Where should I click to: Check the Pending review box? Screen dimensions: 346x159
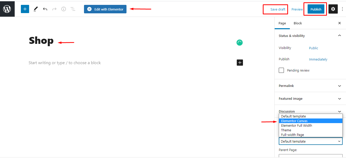pos(281,70)
